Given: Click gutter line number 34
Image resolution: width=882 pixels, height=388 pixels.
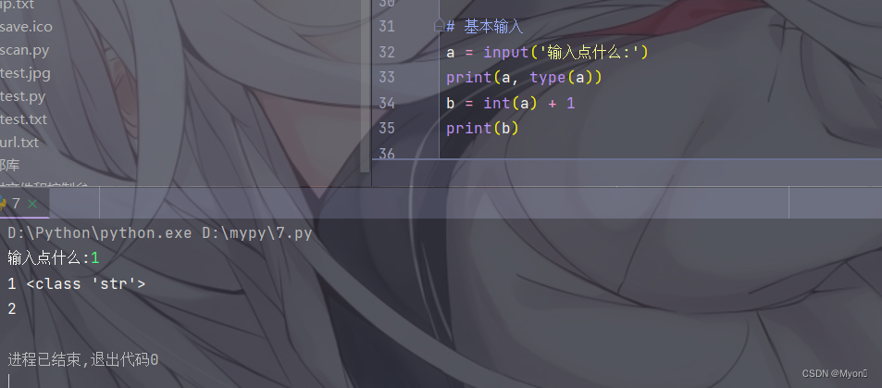Looking at the screenshot, I should 387,103.
